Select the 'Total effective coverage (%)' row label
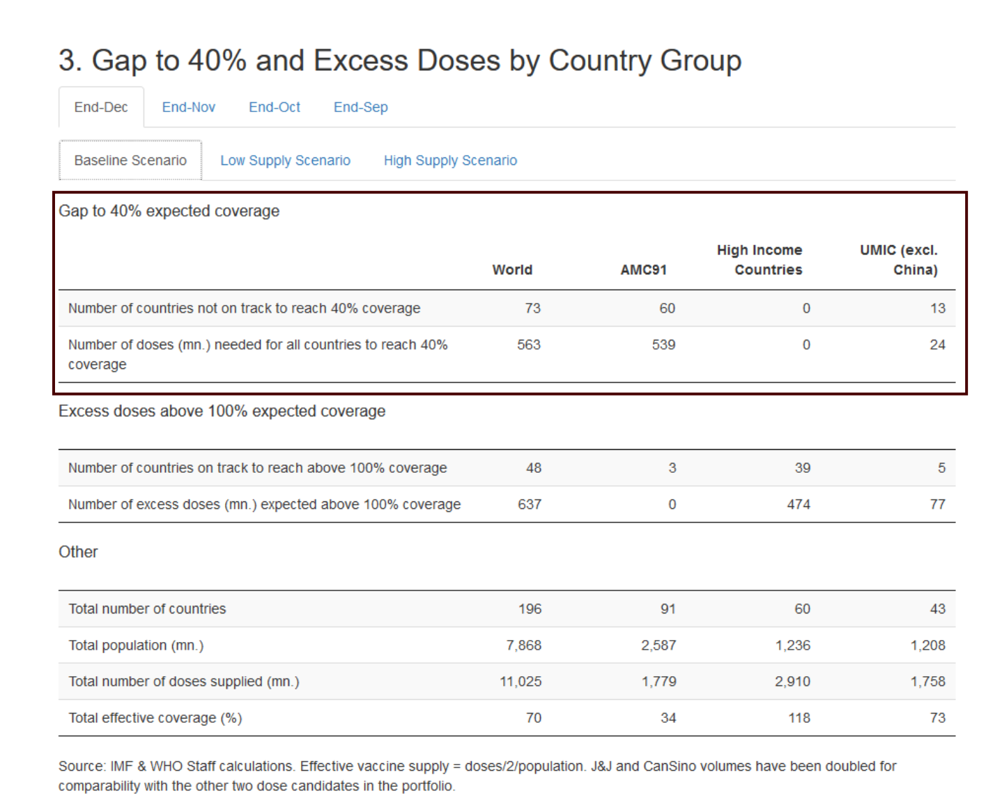The height and width of the screenshot is (798, 1002). [155, 718]
